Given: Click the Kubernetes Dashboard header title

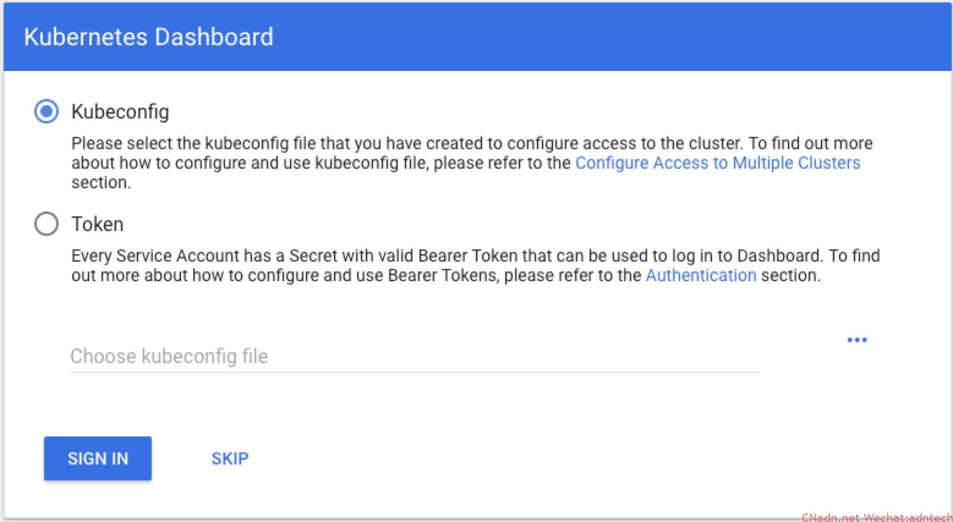Looking at the screenshot, I should tap(149, 37).
